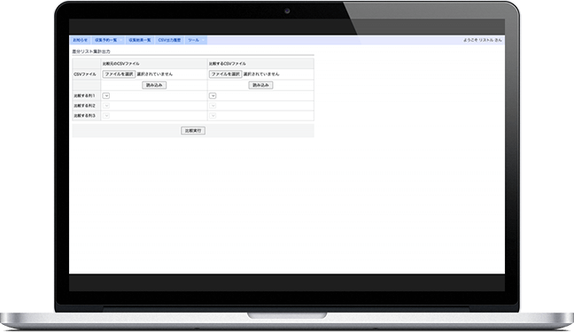Open the 比較する列2 dropdown in the source column

point(106,105)
